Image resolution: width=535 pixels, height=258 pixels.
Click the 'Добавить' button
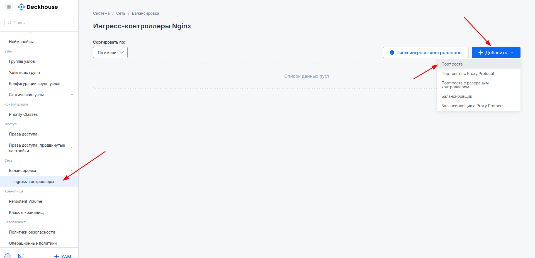[496, 52]
